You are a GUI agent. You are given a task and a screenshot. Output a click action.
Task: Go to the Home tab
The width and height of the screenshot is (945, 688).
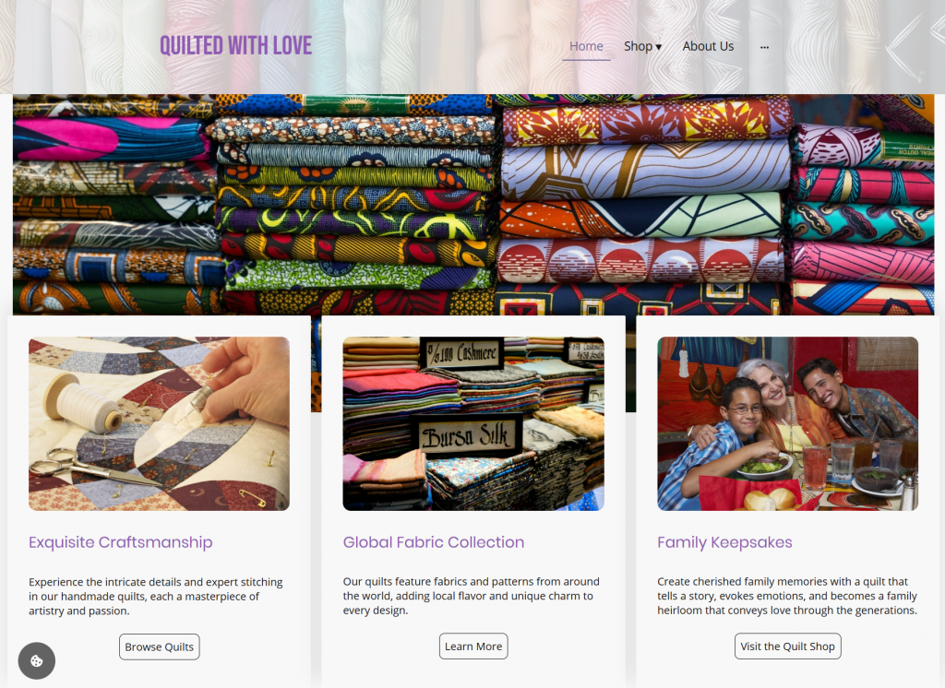point(586,46)
